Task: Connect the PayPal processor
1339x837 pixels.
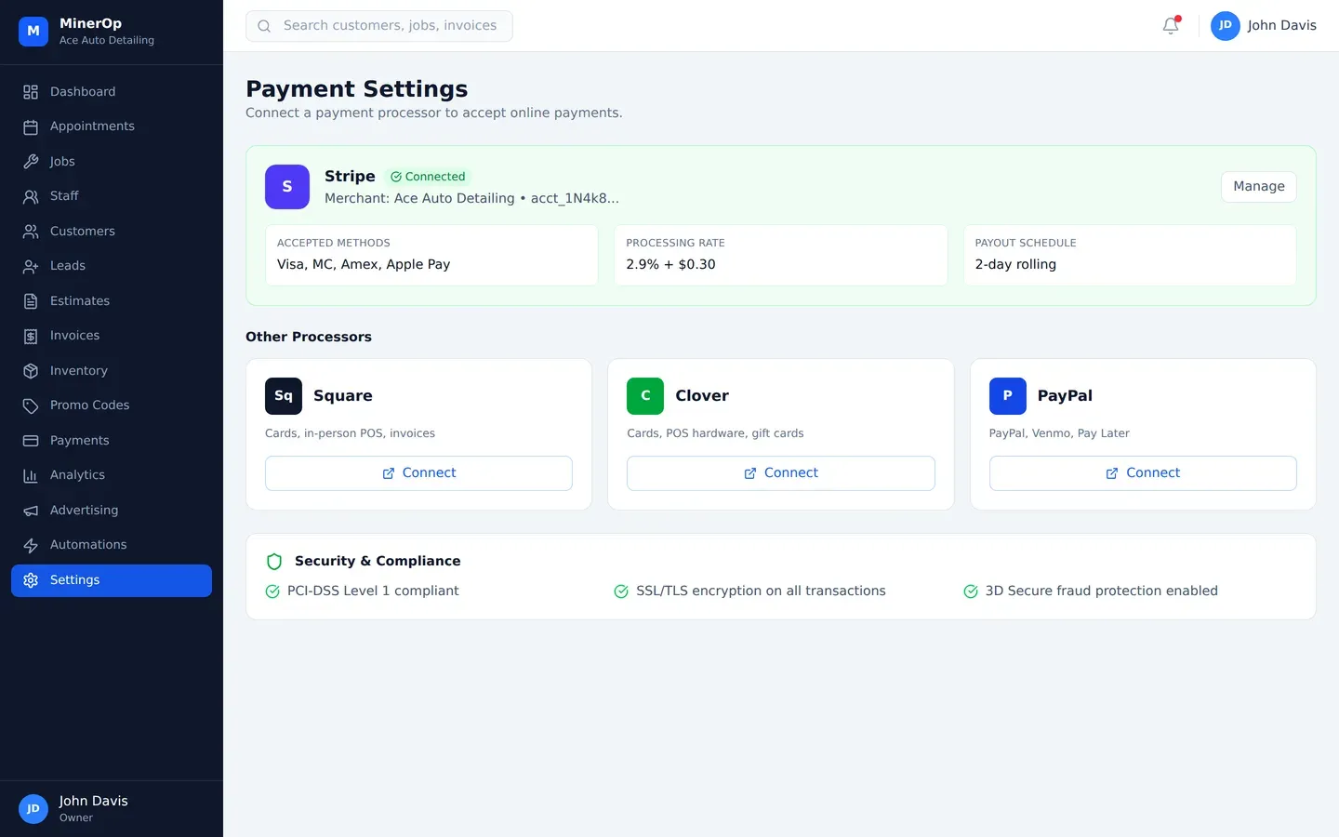Action: [x=1142, y=473]
